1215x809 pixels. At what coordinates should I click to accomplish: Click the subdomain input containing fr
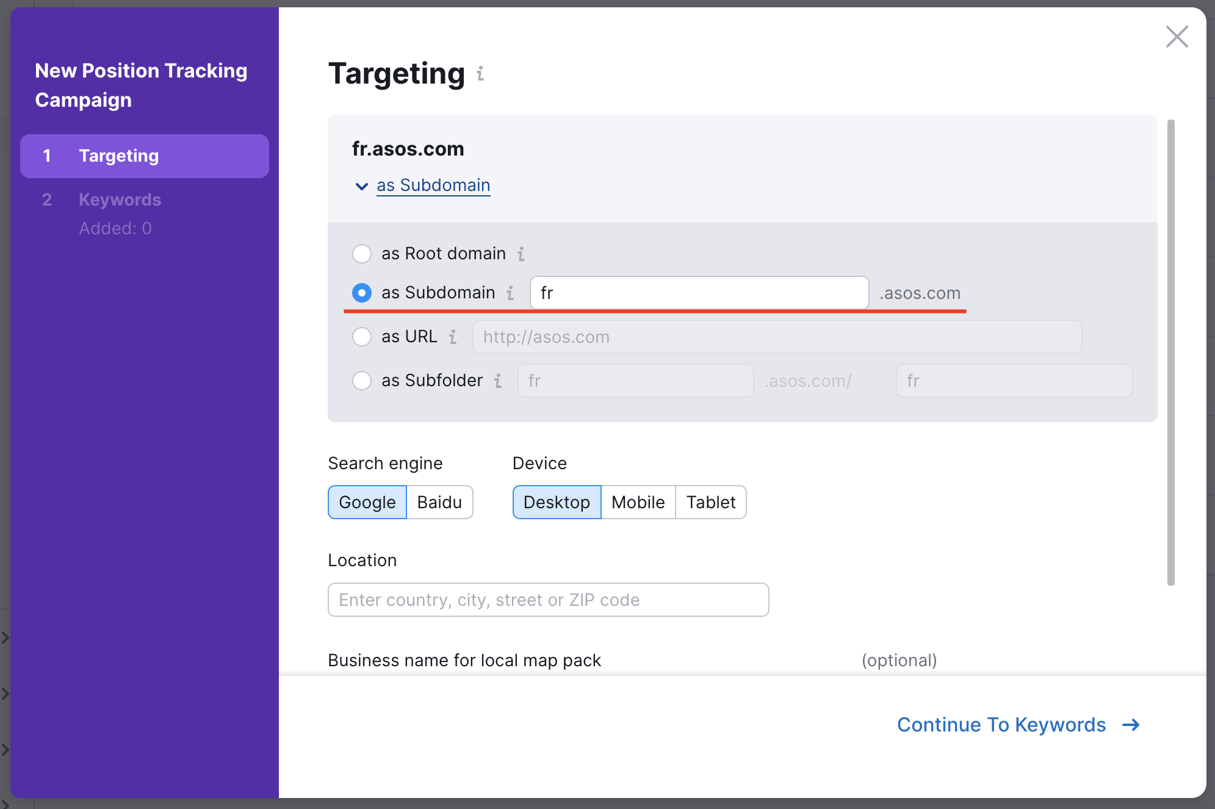[x=699, y=293]
